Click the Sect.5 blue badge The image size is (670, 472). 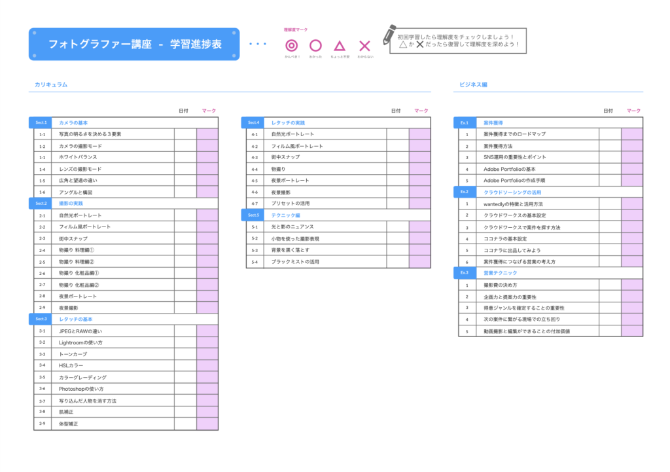(253, 215)
